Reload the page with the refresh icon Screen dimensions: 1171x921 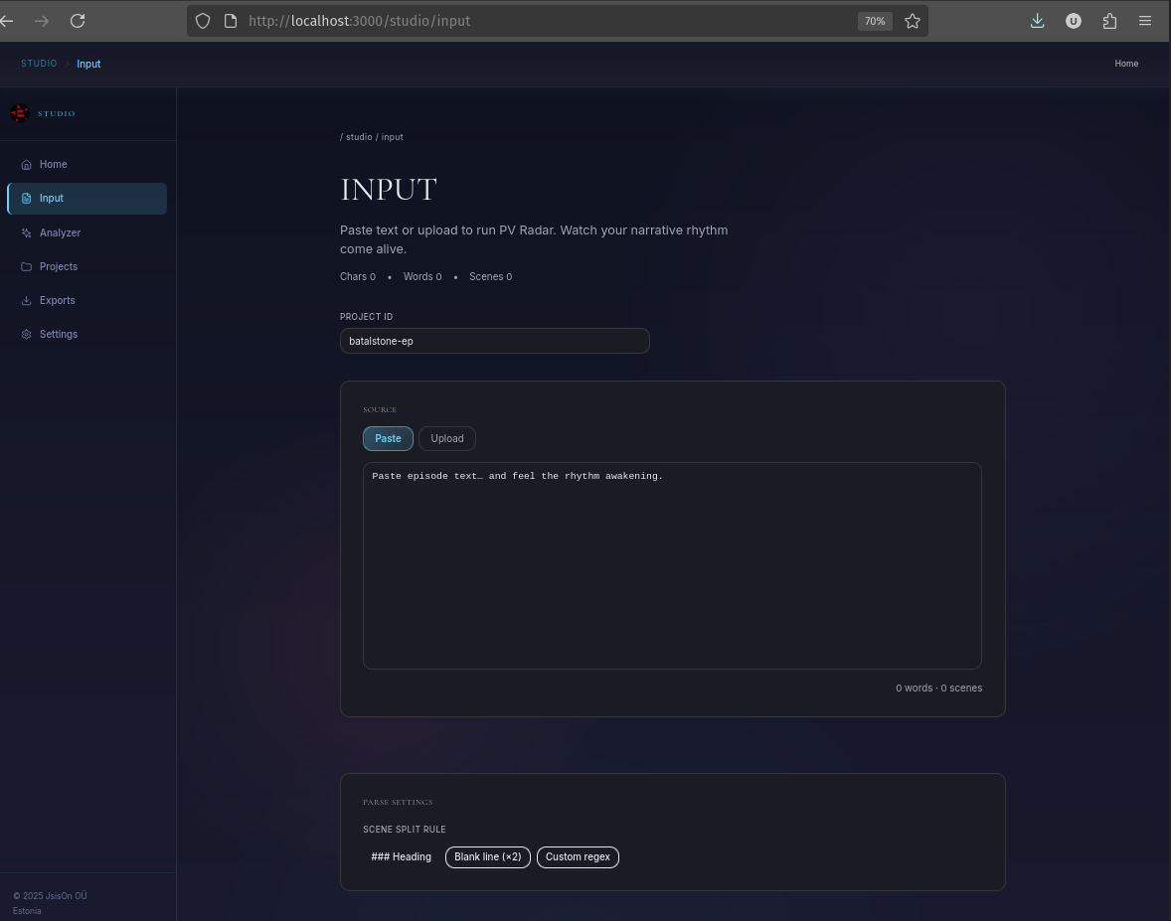[78, 20]
